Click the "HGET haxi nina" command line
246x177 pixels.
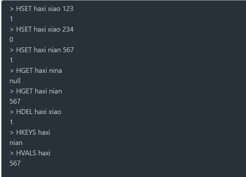pos(35,71)
